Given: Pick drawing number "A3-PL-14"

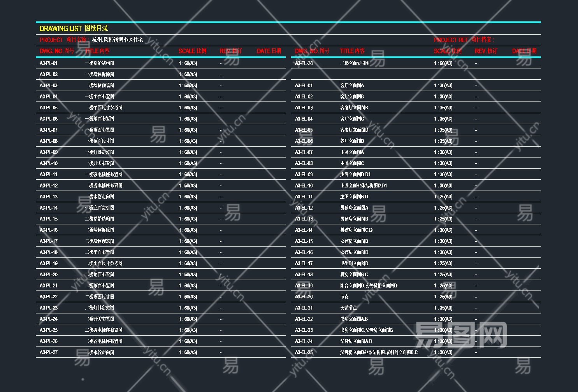Looking at the screenshot, I should (x=49, y=208).
